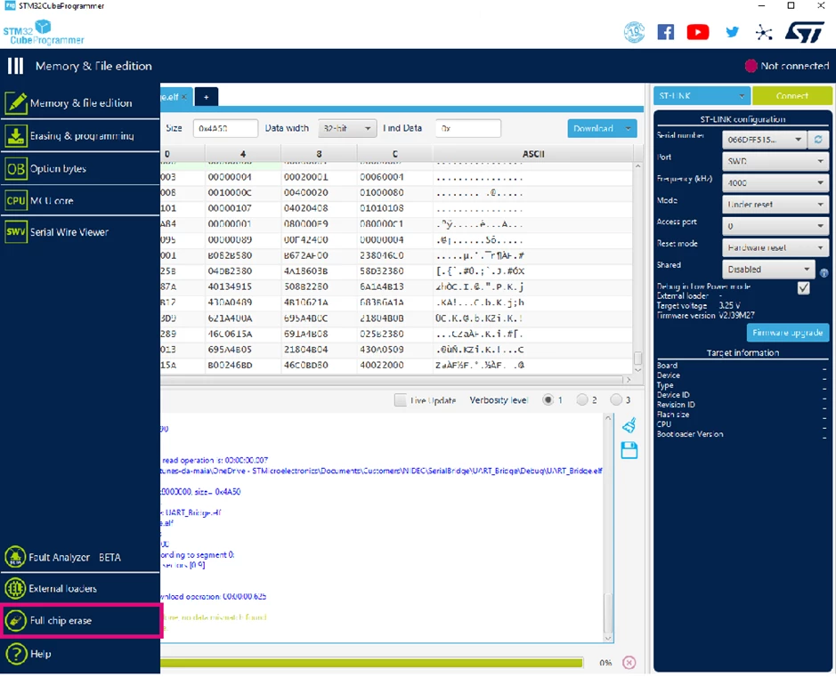Click the memory table vertical scrollbar
836x677 pixels.
coord(637,266)
